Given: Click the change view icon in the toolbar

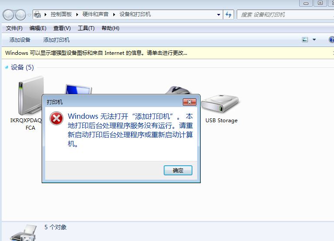Looking at the screenshot, I should pos(305,40).
